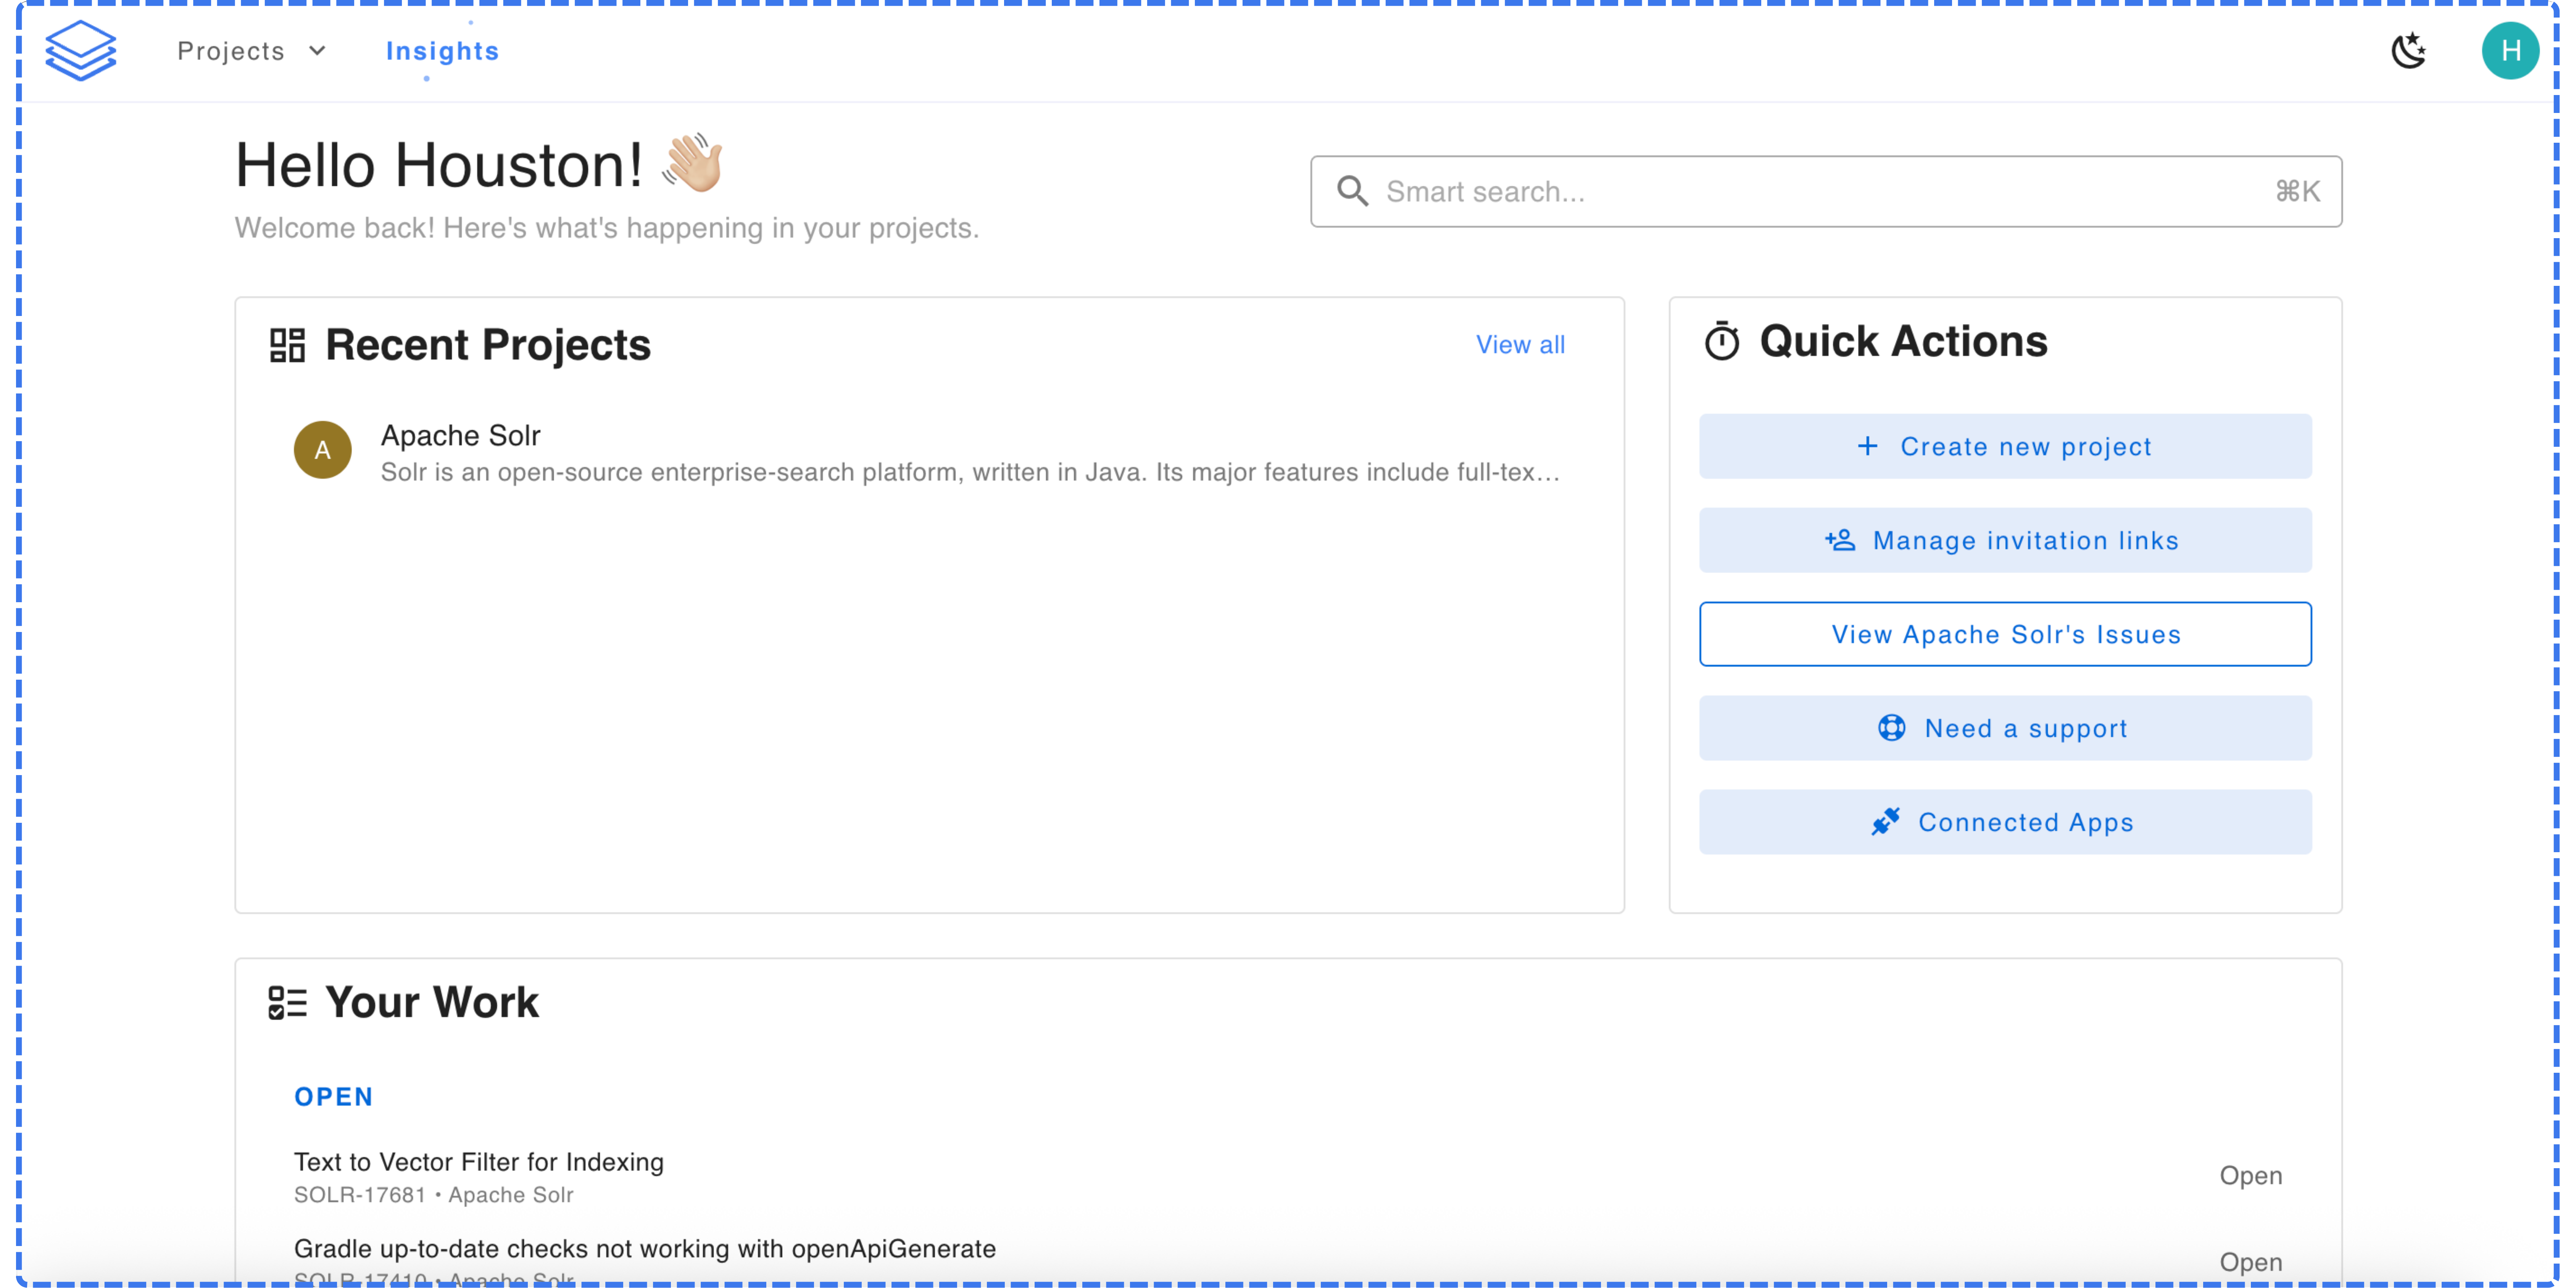Image resolution: width=2576 pixels, height=1288 pixels.
Task: Click the Apache Solr description text
Action: (x=970, y=472)
